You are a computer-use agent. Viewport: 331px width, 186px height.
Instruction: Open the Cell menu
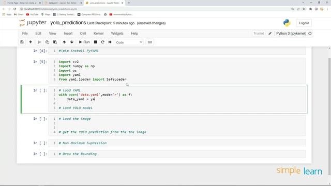(x=83, y=33)
